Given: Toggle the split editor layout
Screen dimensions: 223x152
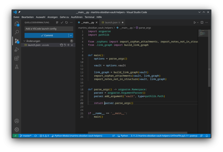Looking at the screenshot, I should pyautogui.click(x=202, y=22).
